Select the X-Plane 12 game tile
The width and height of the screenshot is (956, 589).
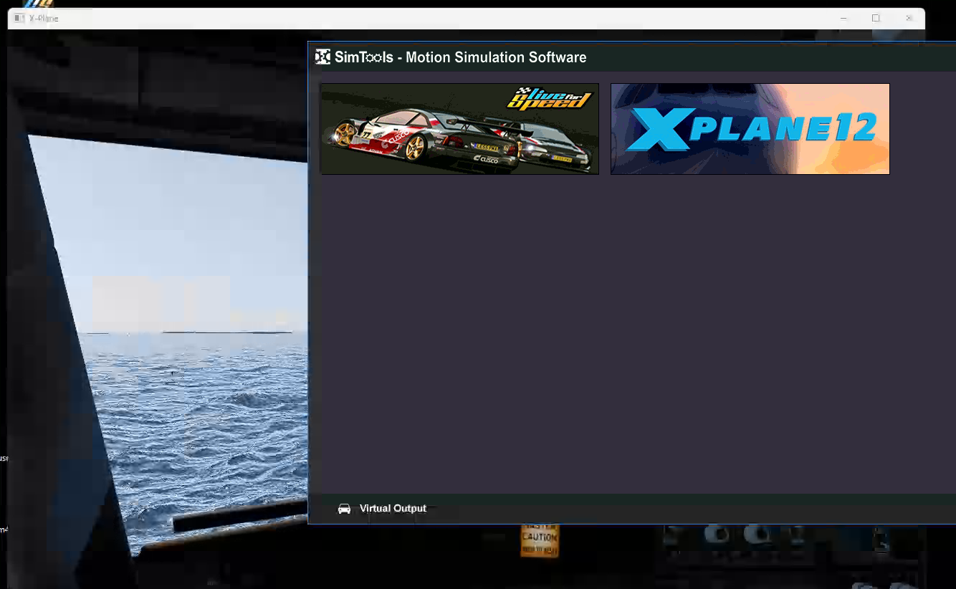750,129
